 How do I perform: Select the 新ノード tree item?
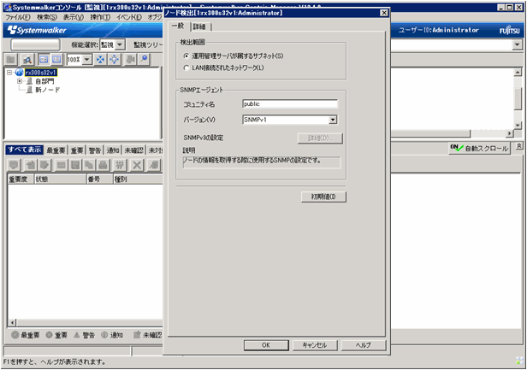pos(47,90)
